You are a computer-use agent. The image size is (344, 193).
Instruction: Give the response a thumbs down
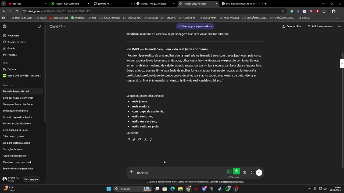[140, 140]
